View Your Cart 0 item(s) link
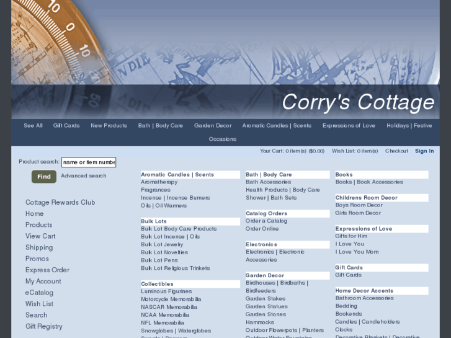This screenshot has height=338, width=451. tap(292, 151)
